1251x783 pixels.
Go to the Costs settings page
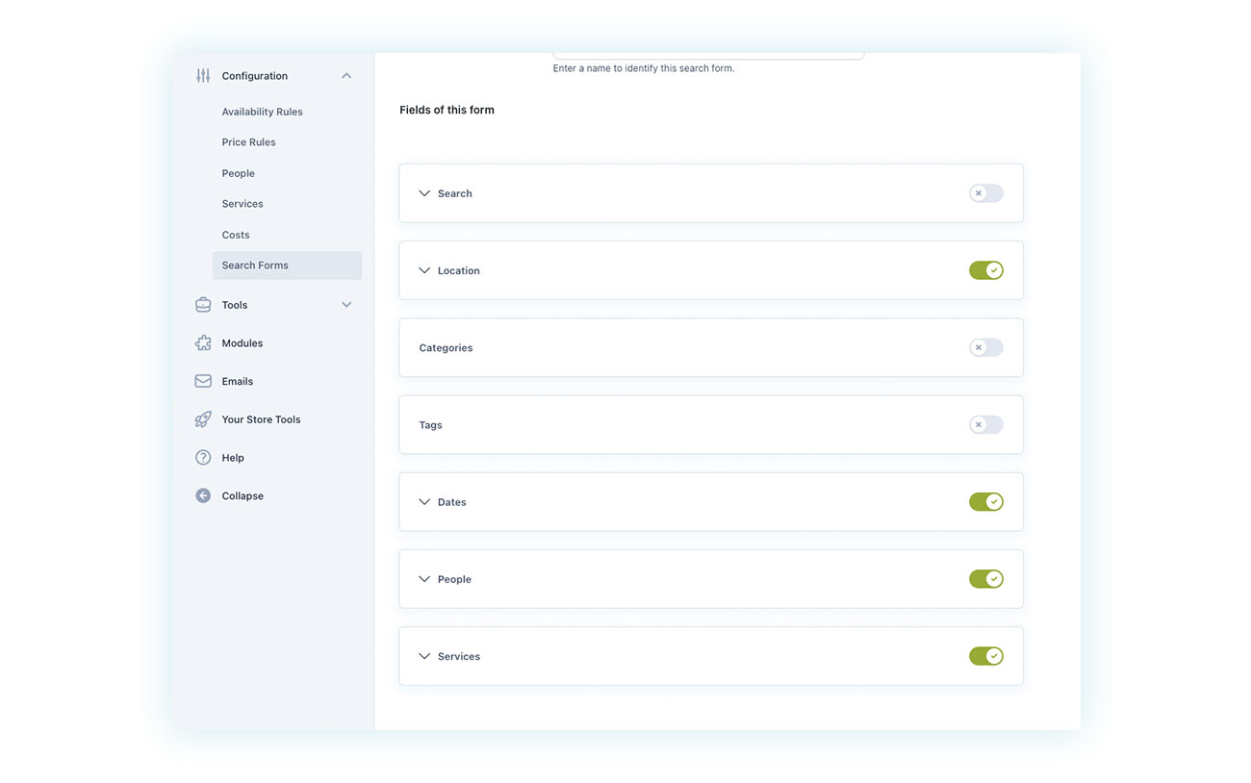point(235,234)
